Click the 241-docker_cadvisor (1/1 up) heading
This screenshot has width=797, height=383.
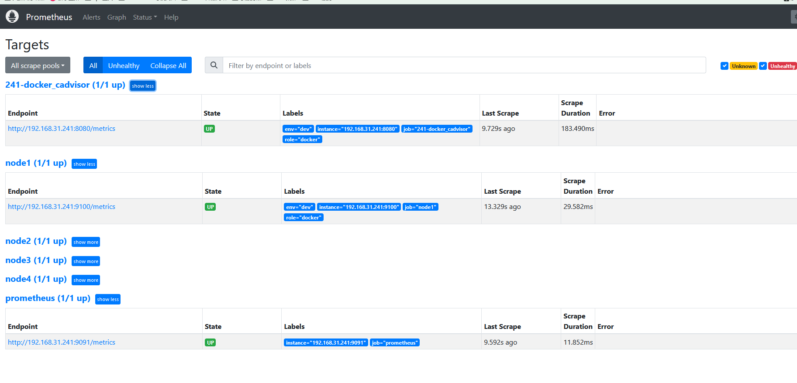(x=65, y=85)
